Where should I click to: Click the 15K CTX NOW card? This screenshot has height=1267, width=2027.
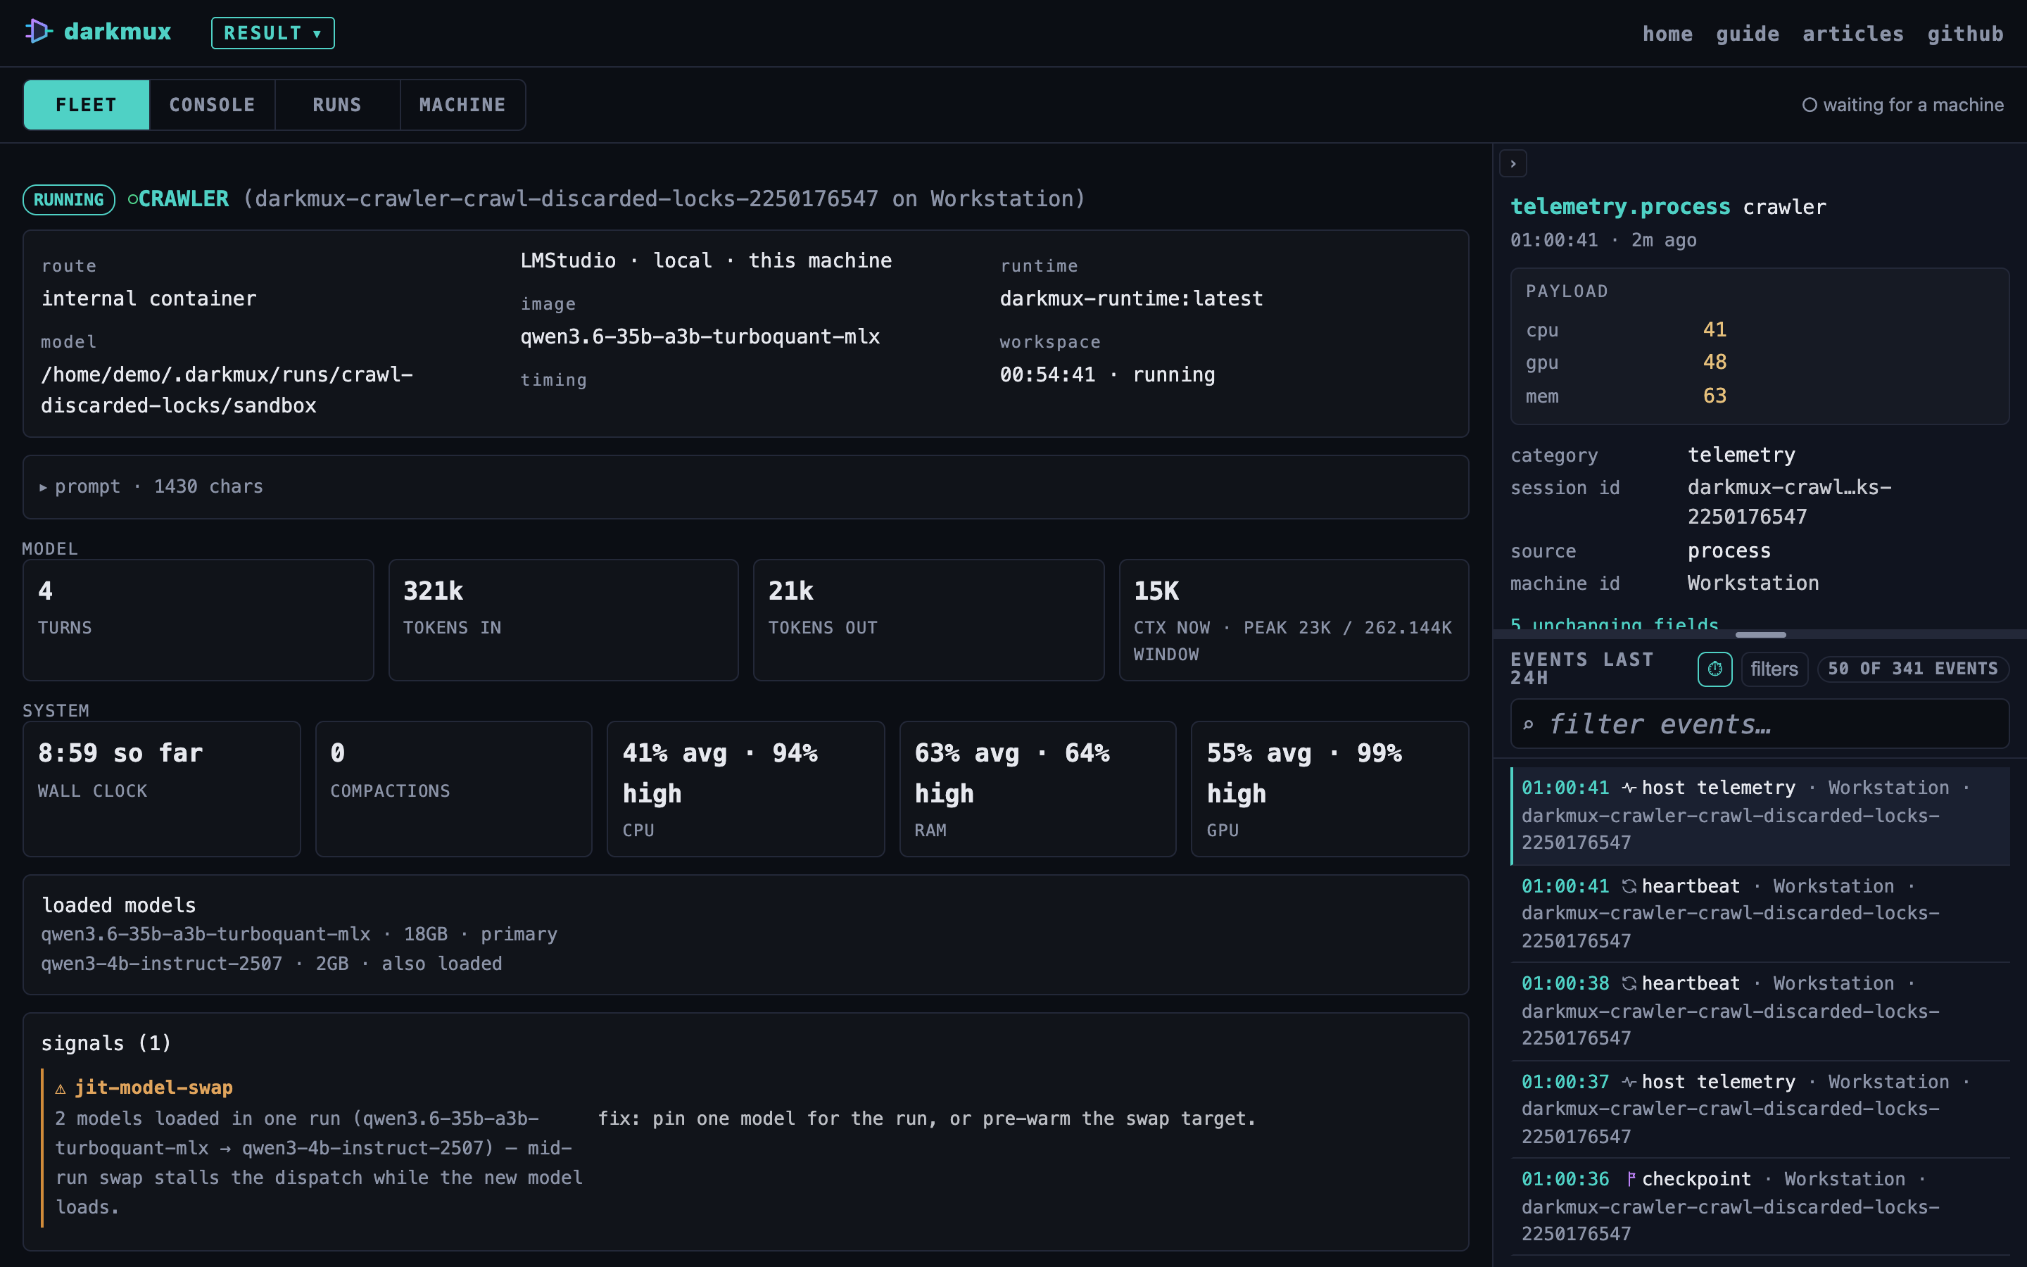click(1294, 620)
